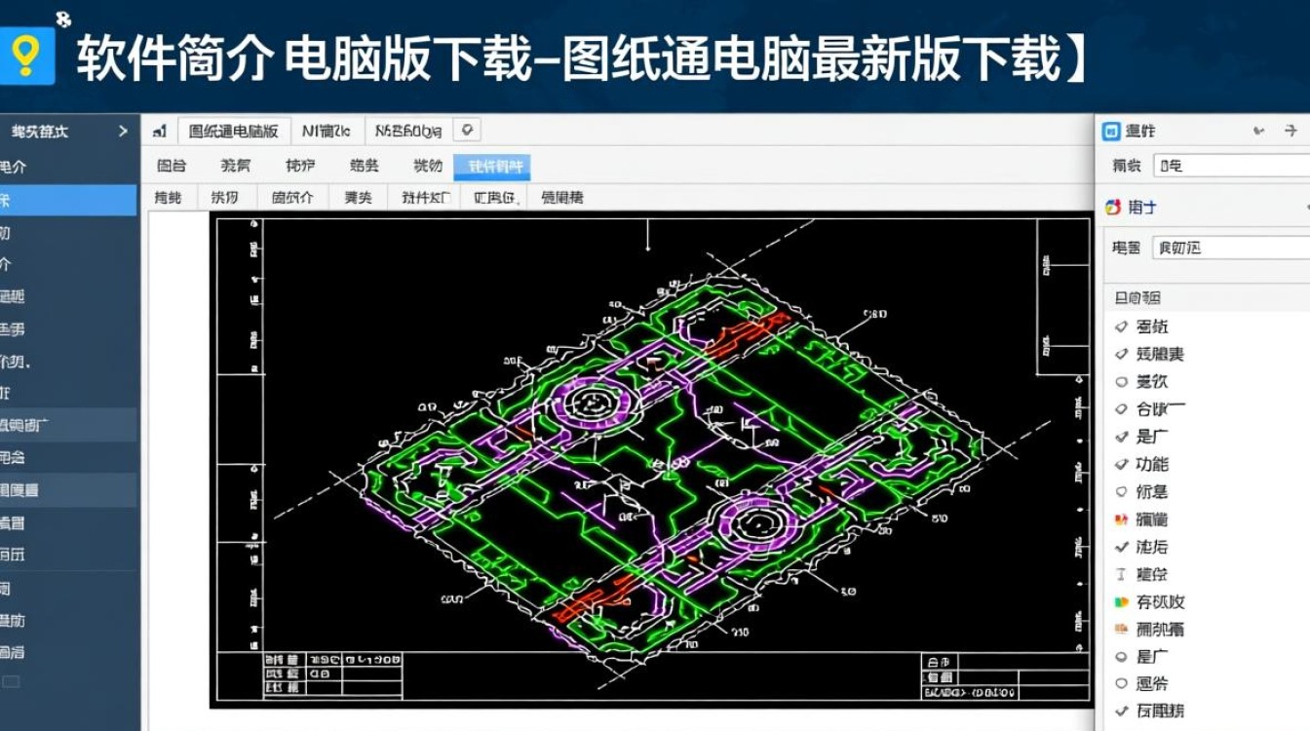The width and height of the screenshot is (1310, 731).
Task: Toggle the checked '功能' option in the right panel
Action: click(x=1150, y=464)
